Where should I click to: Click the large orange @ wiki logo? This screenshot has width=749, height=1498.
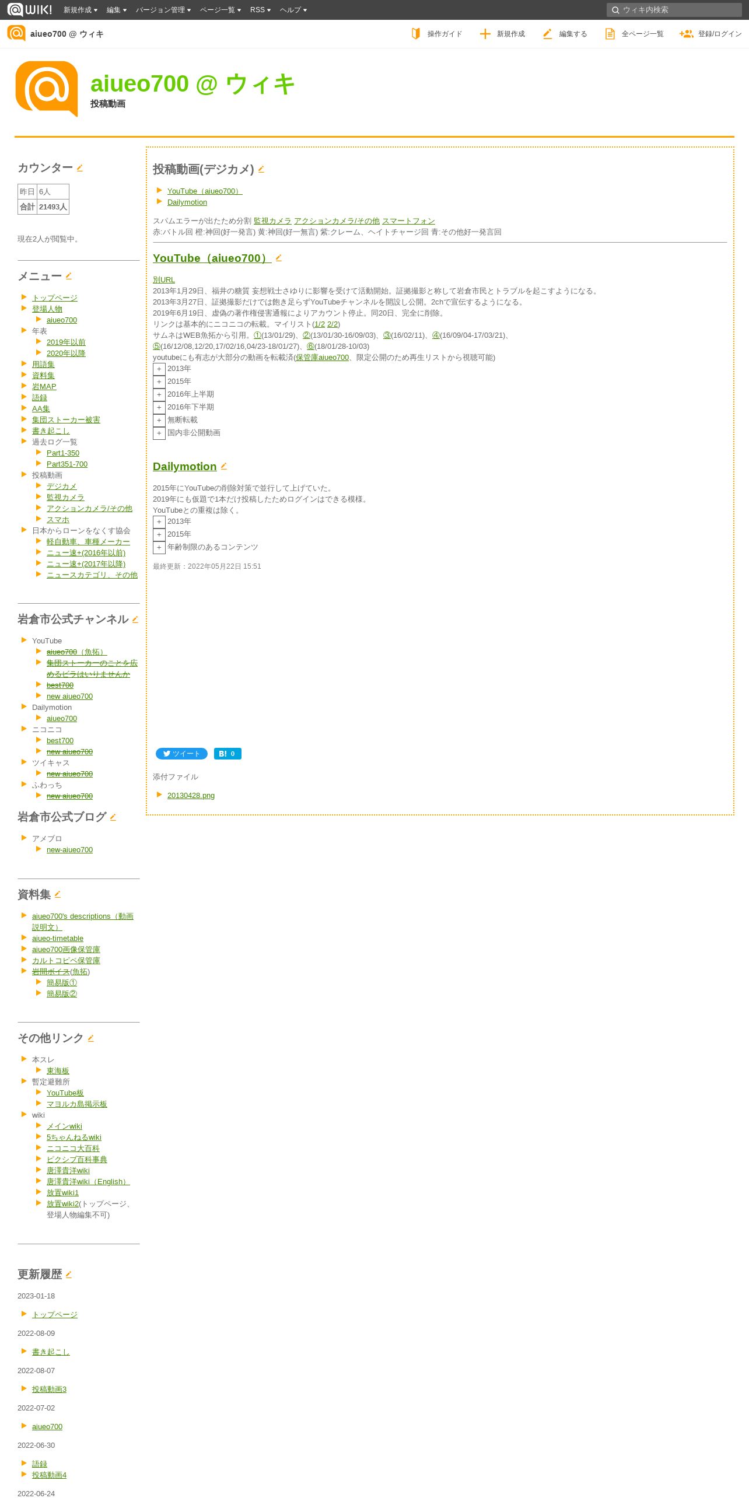click(47, 89)
